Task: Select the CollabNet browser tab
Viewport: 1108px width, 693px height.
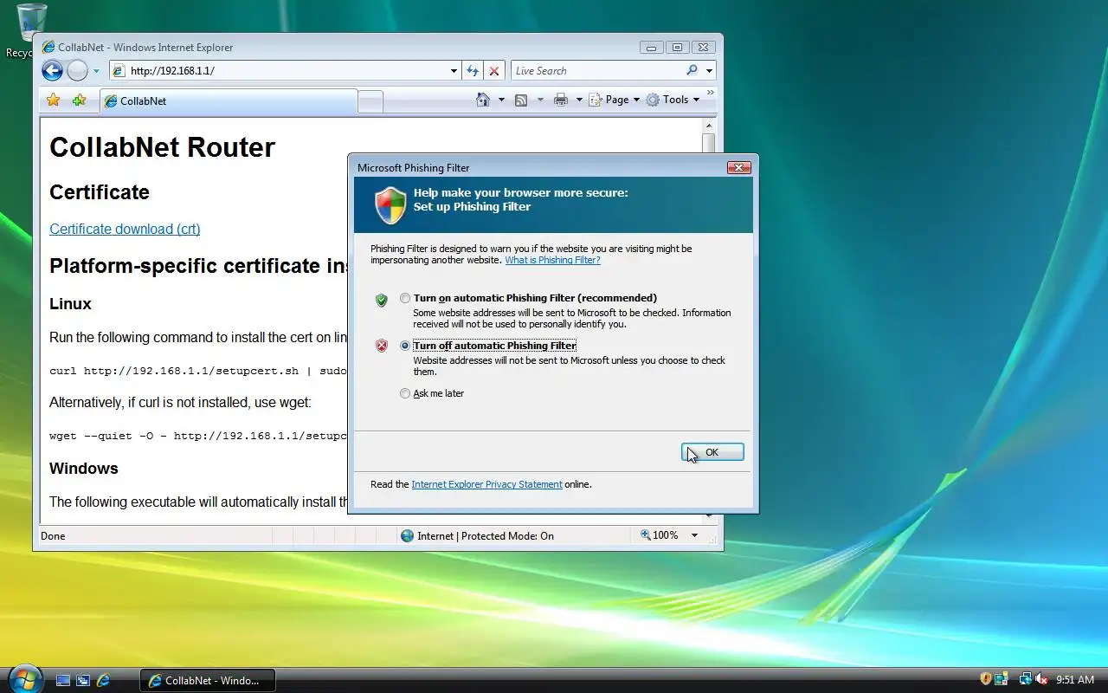Action: coord(229,101)
